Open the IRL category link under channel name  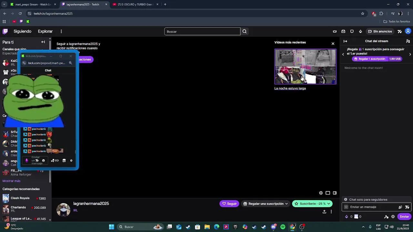click(x=75, y=210)
